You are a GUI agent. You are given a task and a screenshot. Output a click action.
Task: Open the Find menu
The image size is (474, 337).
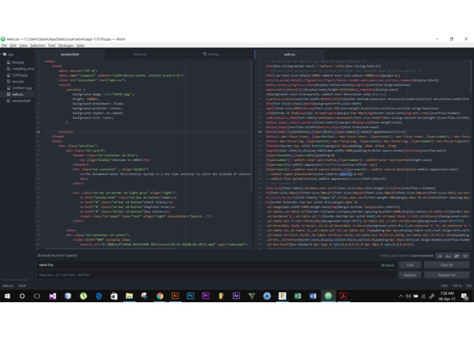[x=52, y=46]
